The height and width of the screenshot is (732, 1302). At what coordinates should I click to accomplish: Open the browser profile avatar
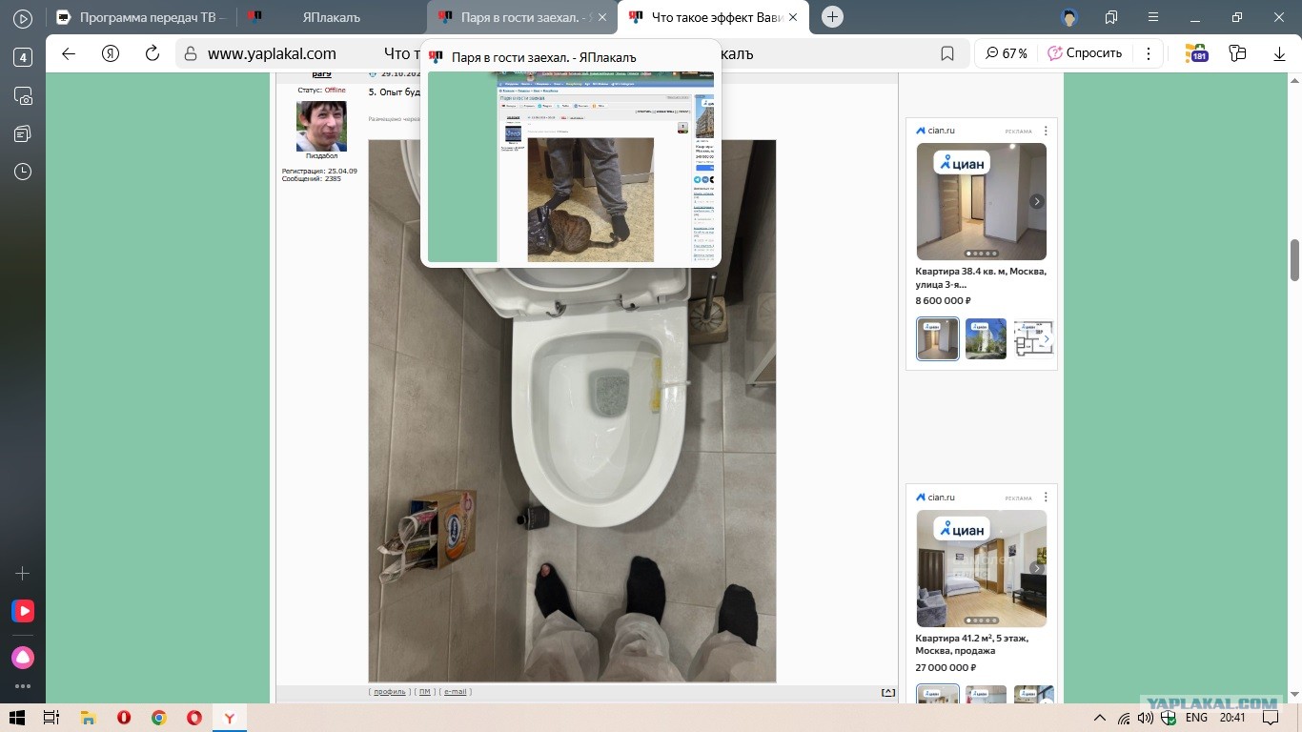pos(1068,17)
